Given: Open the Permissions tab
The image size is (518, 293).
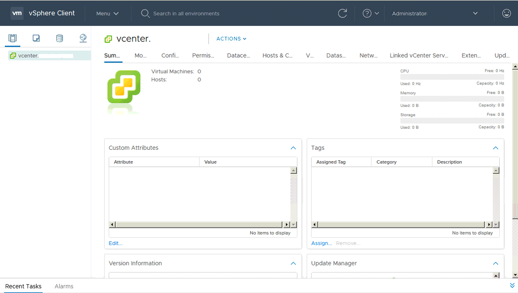Looking at the screenshot, I should click(203, 56).
